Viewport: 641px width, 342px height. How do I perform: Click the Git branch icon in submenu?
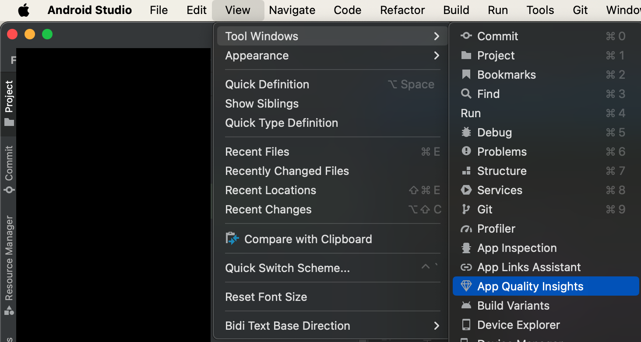point(466,209)
